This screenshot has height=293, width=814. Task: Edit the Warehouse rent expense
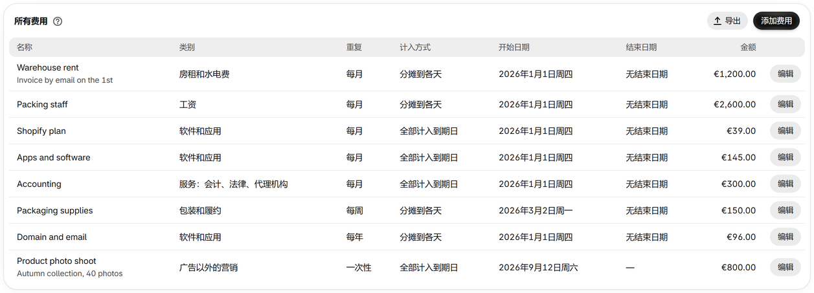point(785,74)
